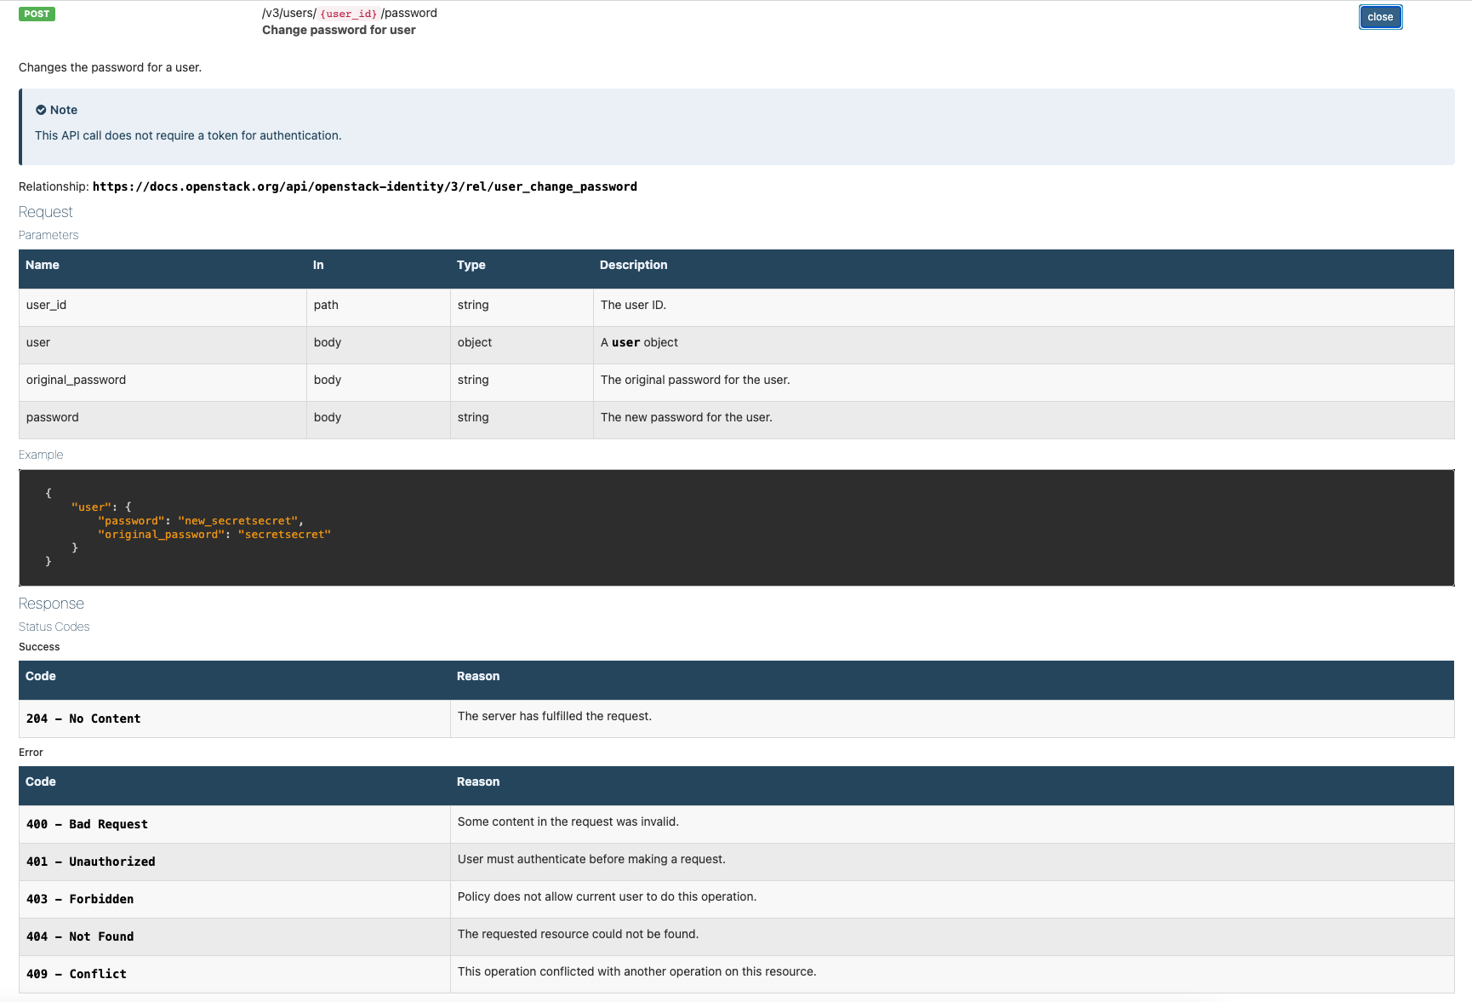The width and height of the screenshot is (1472, 1002).
Task: Select the Parameters subsection heading
Action: click(x=48, y=235)
